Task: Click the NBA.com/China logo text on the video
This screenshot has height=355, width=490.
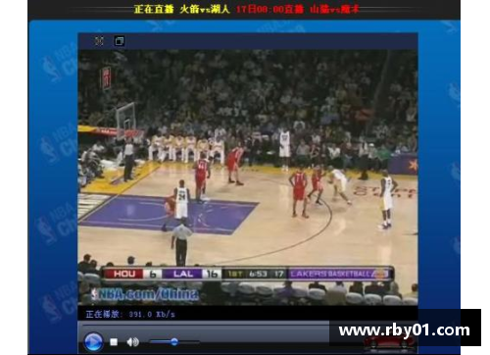Action: [x=145, y=294]
